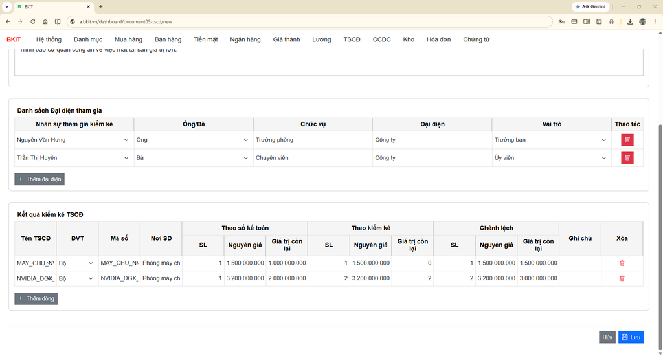Open a new browser tab
The height and width of the screenshot is (356, 663).
pyautogui.click(x=100, y=6)
